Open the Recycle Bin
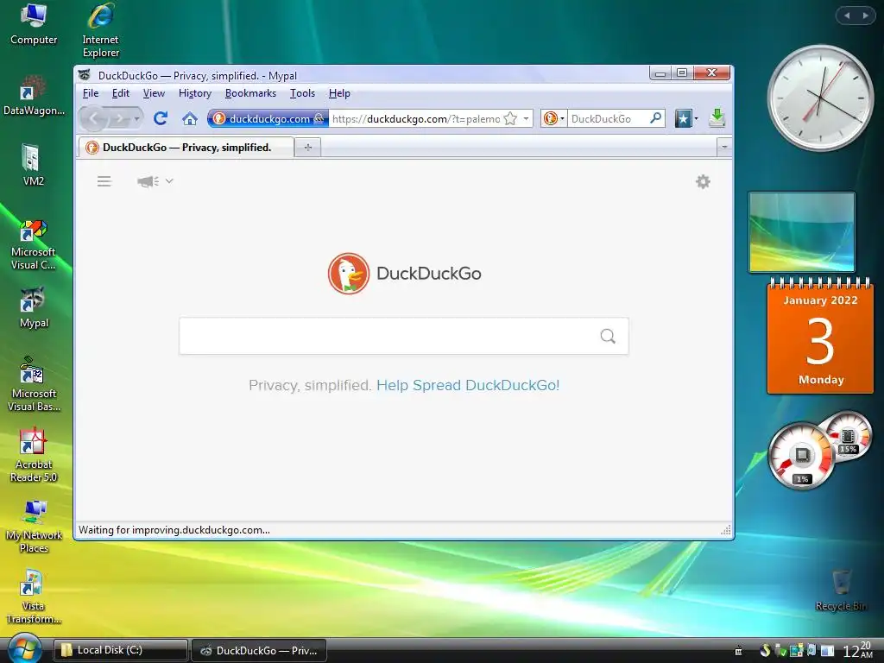This screenshot has width=884, height=663. pos(841,590)
